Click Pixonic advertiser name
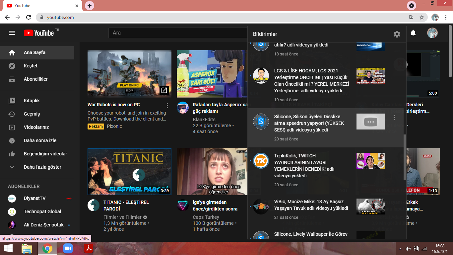The width and height of the screenshot is (453, 255). point(114,126)
